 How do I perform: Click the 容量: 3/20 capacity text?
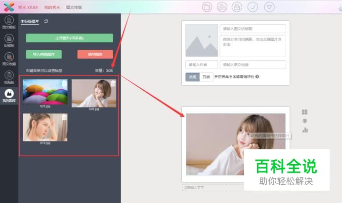coord(104,70)
